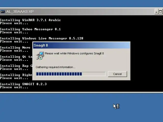163x122 pixels.
Task: Click 'Please wait...' below the WinRAR line
Action: [x=14, y=23]
